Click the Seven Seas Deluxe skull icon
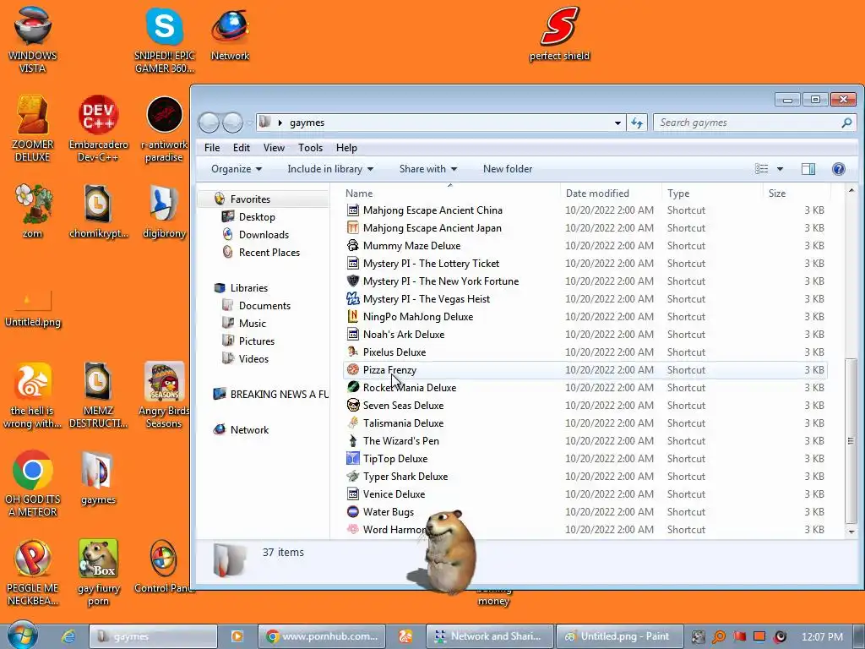This screenshot has height=649, width=865. tap(352, 405)
